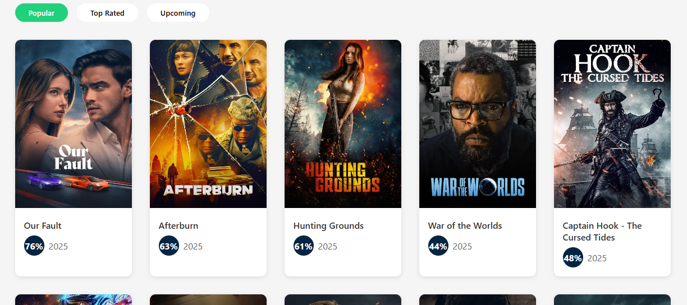Click the 2025 year under Captain Hook
687x305 pixels.
(597, 258)
